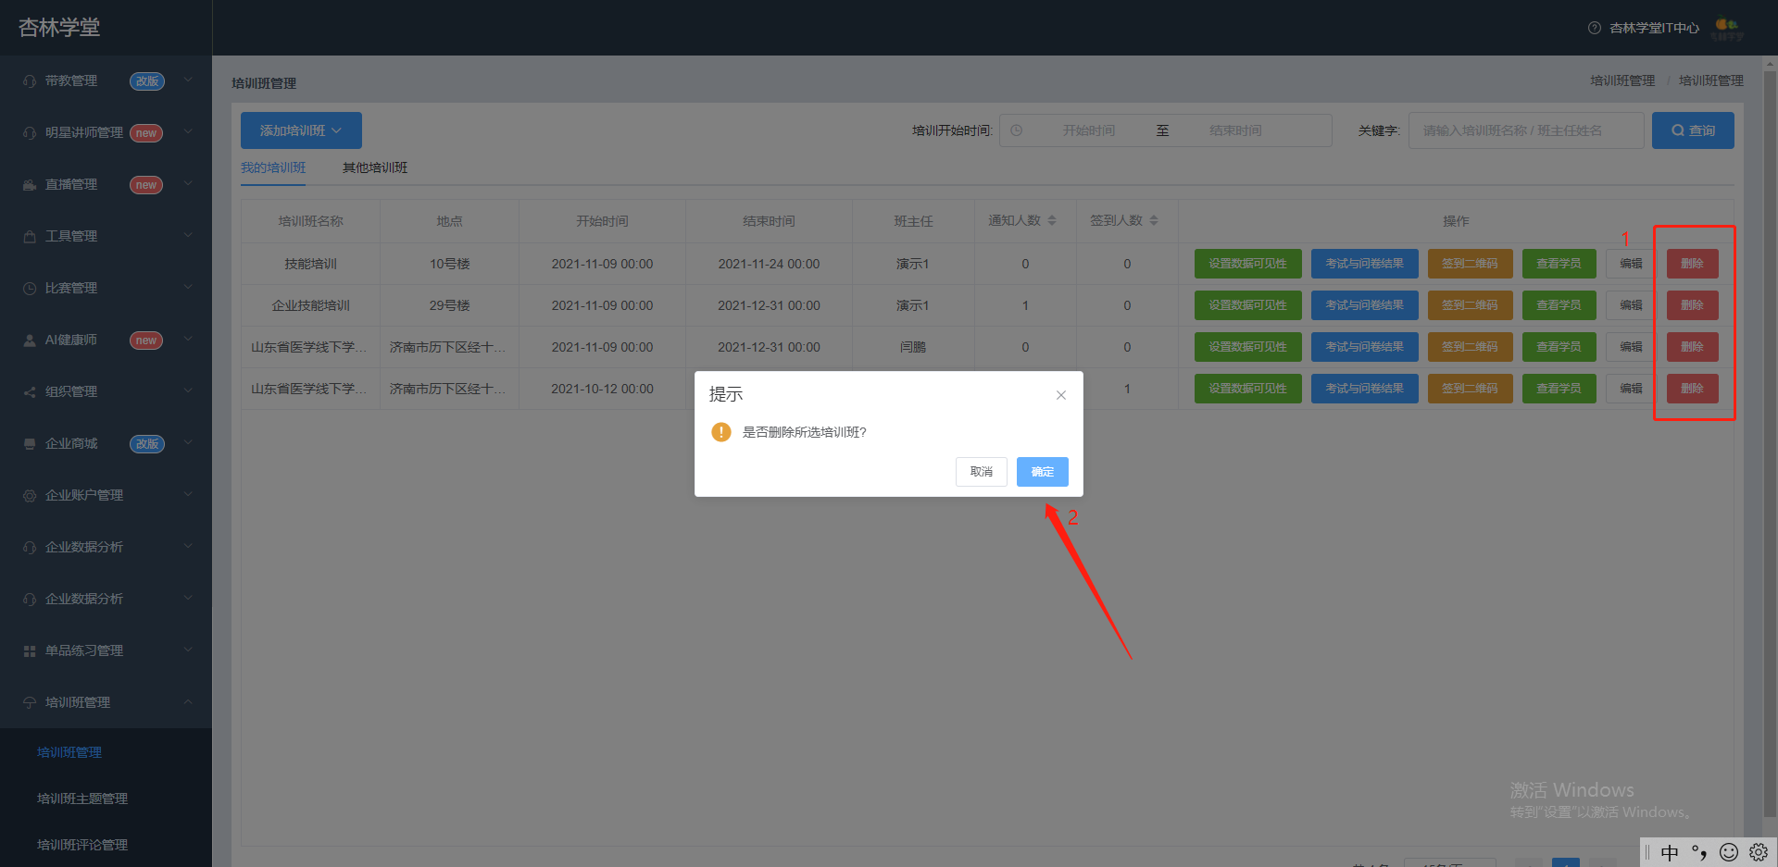Click 签到二维码 for 企业技能培训 row

point(1471,305)
